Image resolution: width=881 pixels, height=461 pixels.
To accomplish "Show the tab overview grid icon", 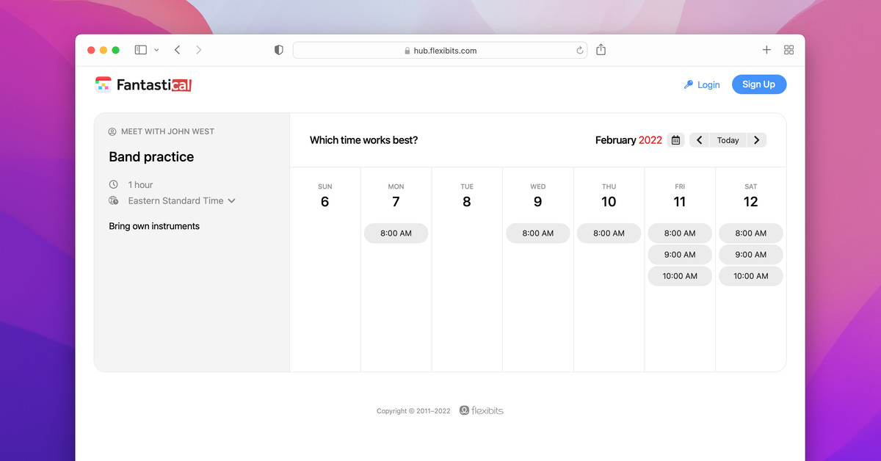I will pos(789,50).
